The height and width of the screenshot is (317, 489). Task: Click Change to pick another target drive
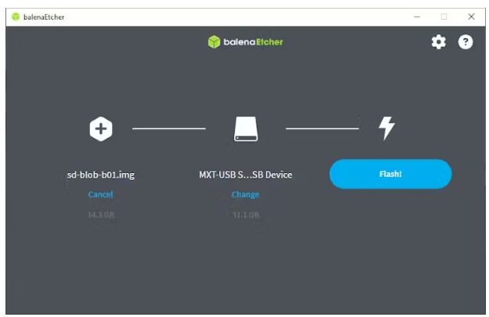pyautogui.click(x=246, y=194)
